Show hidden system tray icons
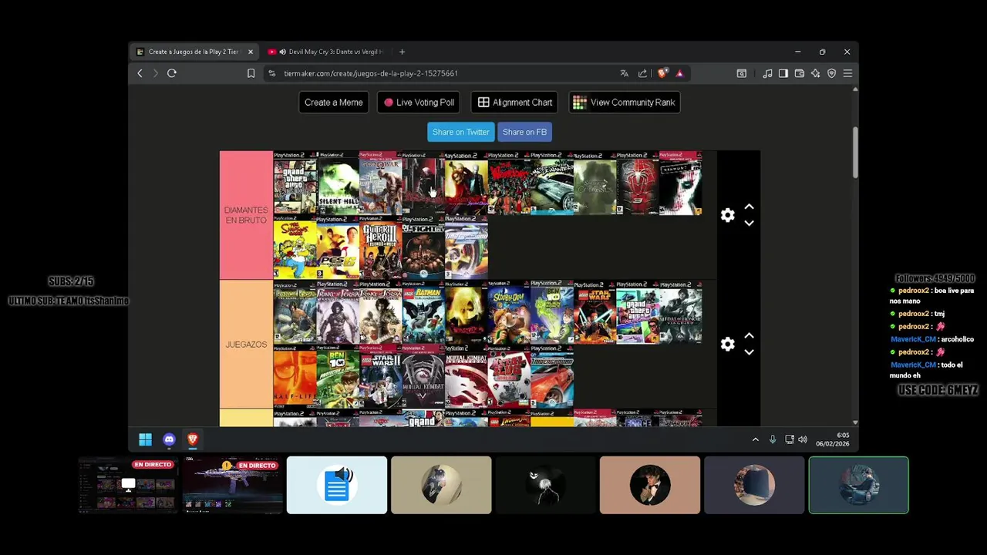 tap(756, 439)
